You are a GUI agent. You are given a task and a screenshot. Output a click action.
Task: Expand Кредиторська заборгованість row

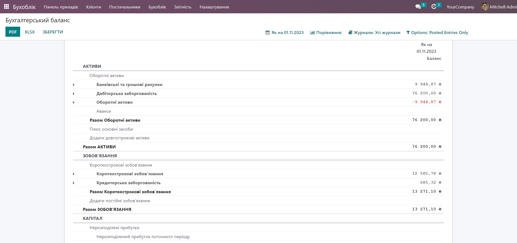point(74,183)
